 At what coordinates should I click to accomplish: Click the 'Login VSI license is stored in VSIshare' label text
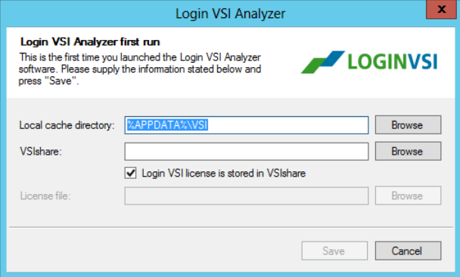point(223,174)
